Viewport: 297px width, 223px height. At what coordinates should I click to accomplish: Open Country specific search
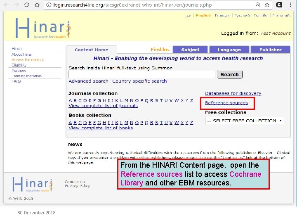[139, 81]
